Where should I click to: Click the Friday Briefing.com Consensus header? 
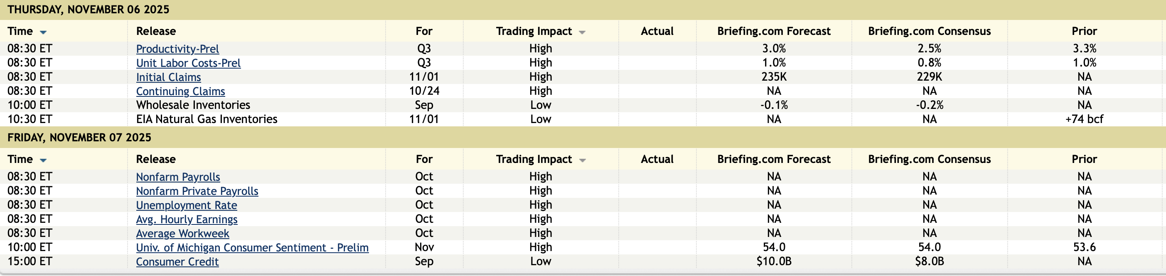tap(929, 159)
